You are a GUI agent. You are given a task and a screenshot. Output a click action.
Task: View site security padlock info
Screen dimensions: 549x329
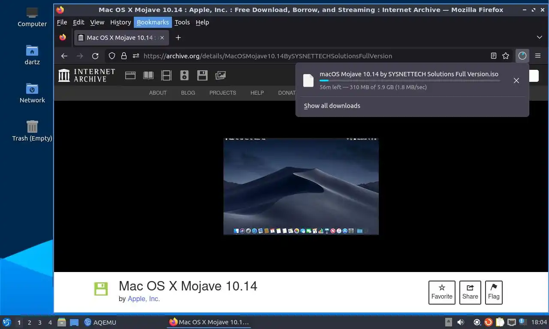coord(124,56)
